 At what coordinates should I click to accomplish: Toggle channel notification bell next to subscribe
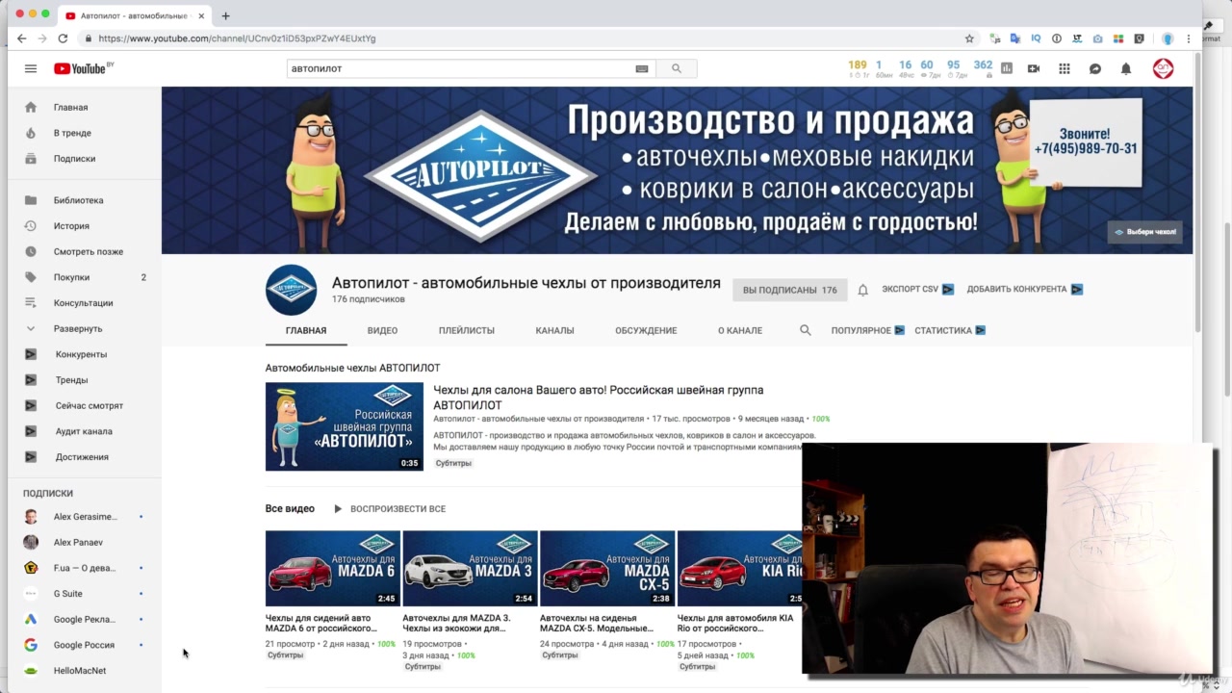tap(863, 290)
